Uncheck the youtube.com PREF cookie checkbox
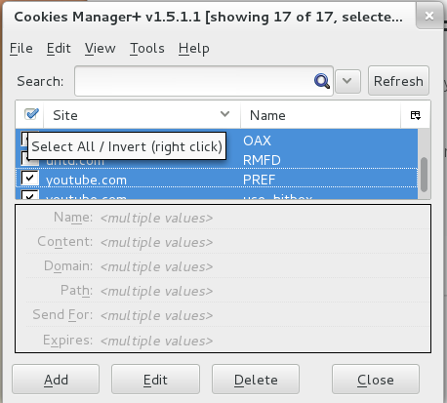This screenshot has height=403, width=447. pos(30,178)
